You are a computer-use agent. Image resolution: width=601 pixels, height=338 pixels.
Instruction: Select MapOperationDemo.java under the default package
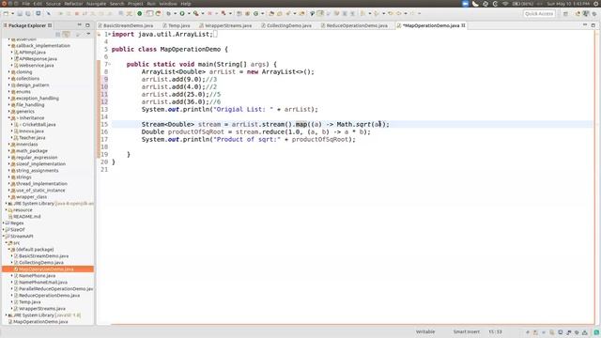click(46, 269)
